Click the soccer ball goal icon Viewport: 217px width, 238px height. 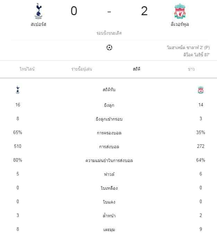point(110,48)
